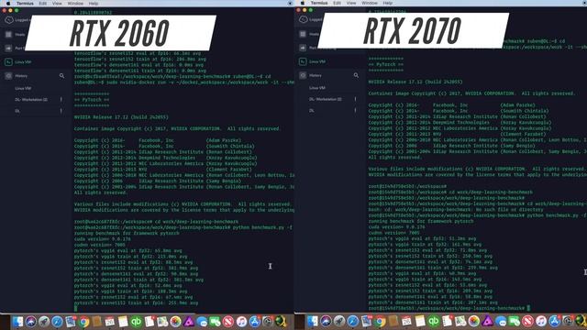The width and height of the screenshot is (587, 330).
Task: Open the Edit menu in left menu bar
Action: 43,4
